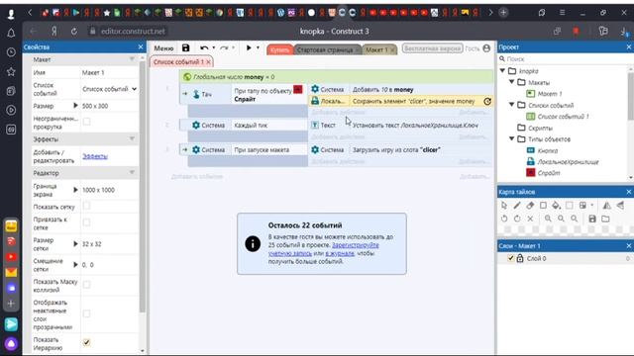
Task: Collapse the Макет properties section
Action: click(x=132, y=59)
